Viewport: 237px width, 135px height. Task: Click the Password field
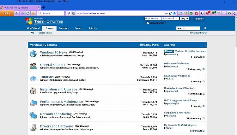pyautogui.click(x=171, y=18)
